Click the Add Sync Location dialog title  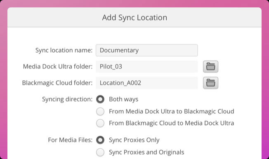(x=134, y=18)
